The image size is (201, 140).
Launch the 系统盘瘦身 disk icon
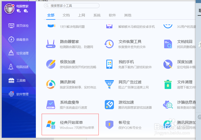point(51,105)
